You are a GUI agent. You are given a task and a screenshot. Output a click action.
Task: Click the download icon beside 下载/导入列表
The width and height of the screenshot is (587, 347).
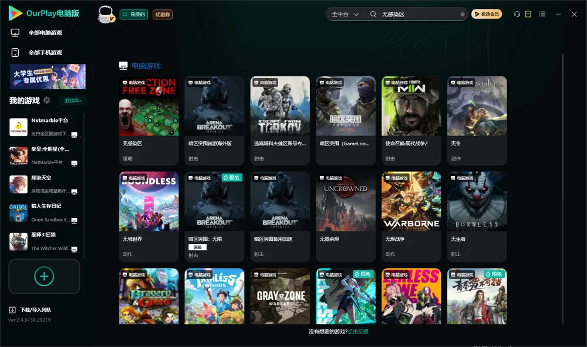(x=12, y=309)
